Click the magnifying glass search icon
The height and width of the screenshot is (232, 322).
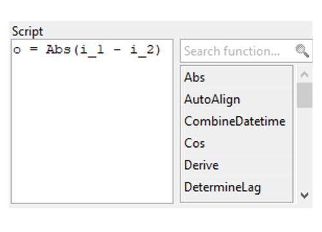coord(302,51)
